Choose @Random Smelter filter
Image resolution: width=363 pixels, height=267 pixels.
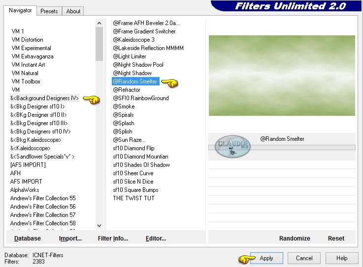pos(135,81)
